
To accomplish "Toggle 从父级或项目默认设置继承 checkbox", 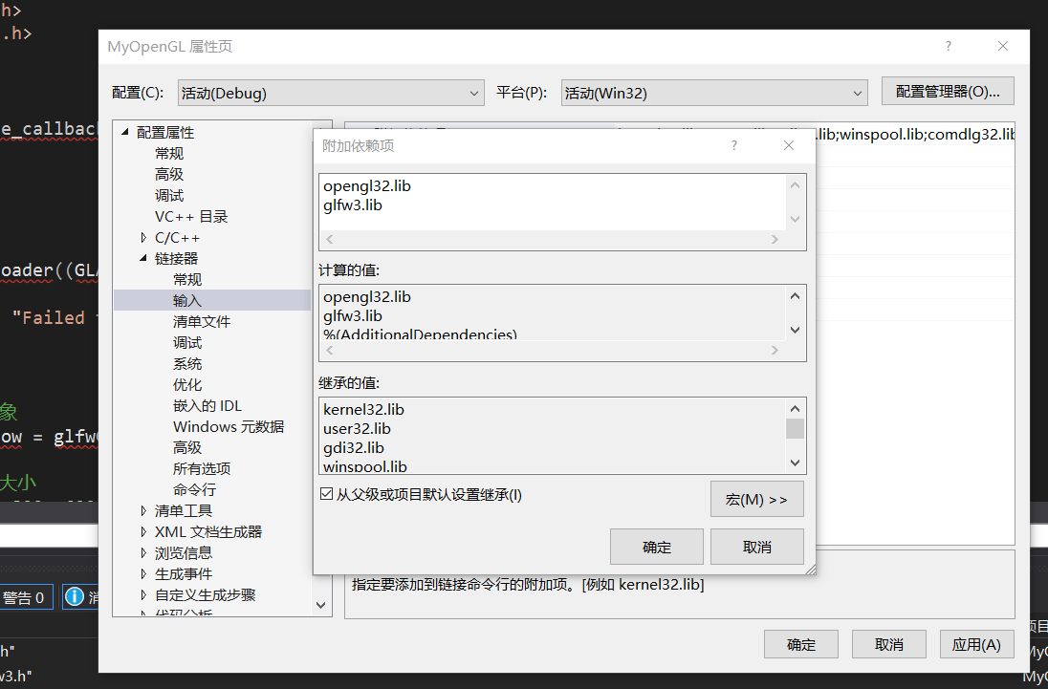I will [x=327, y=495].
